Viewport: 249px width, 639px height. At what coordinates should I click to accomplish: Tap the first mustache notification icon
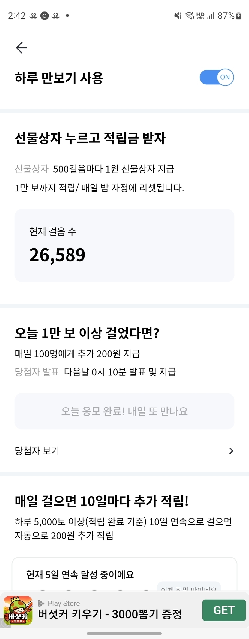[34, 16]
